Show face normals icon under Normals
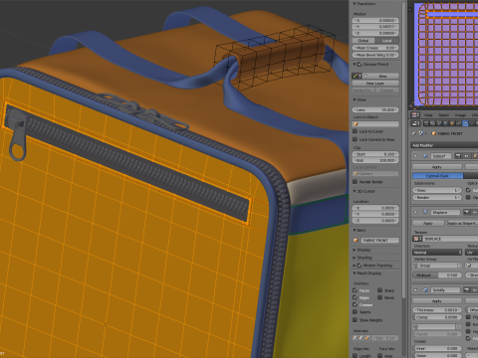The height and width of the screenshot is (358, 478). 367,338
